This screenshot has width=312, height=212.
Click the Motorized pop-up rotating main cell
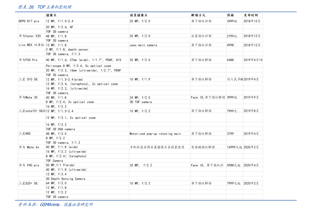pyautogui.click(x=155, y=134)
